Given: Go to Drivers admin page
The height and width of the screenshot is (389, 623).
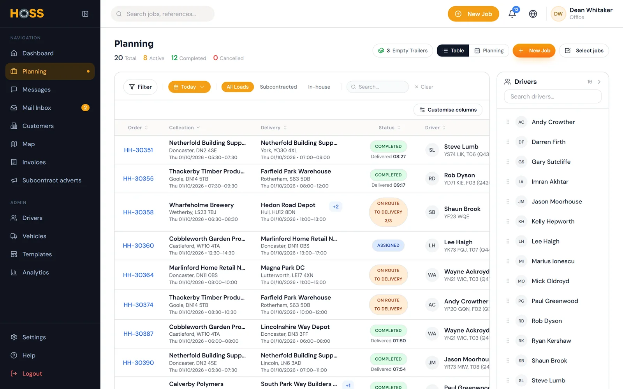Looking at the screenshot, I should (50, 218).
